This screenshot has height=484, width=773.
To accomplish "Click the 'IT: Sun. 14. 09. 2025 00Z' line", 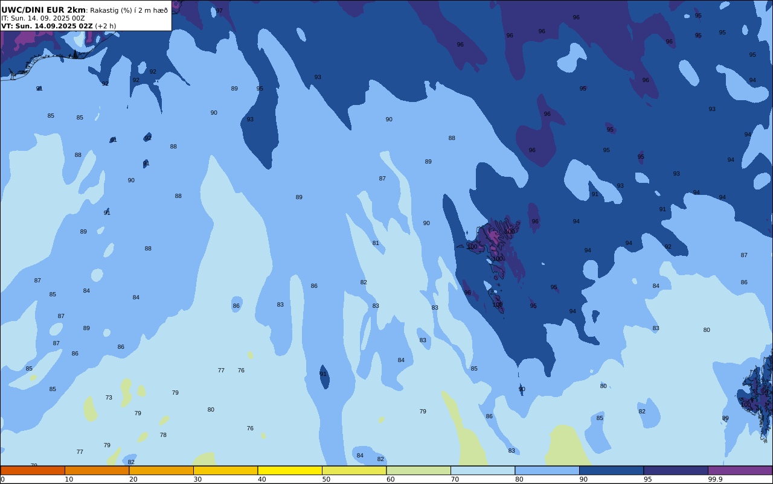I will [43, 18].
